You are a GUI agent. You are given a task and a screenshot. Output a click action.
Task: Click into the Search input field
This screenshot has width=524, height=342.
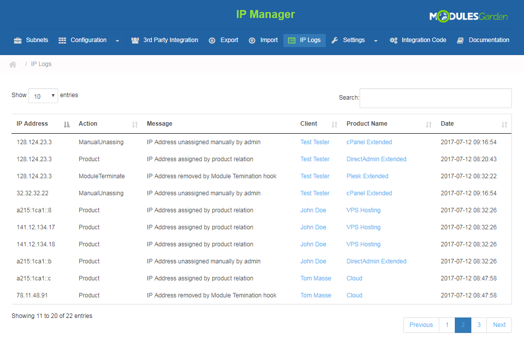[x=435, y=98]
